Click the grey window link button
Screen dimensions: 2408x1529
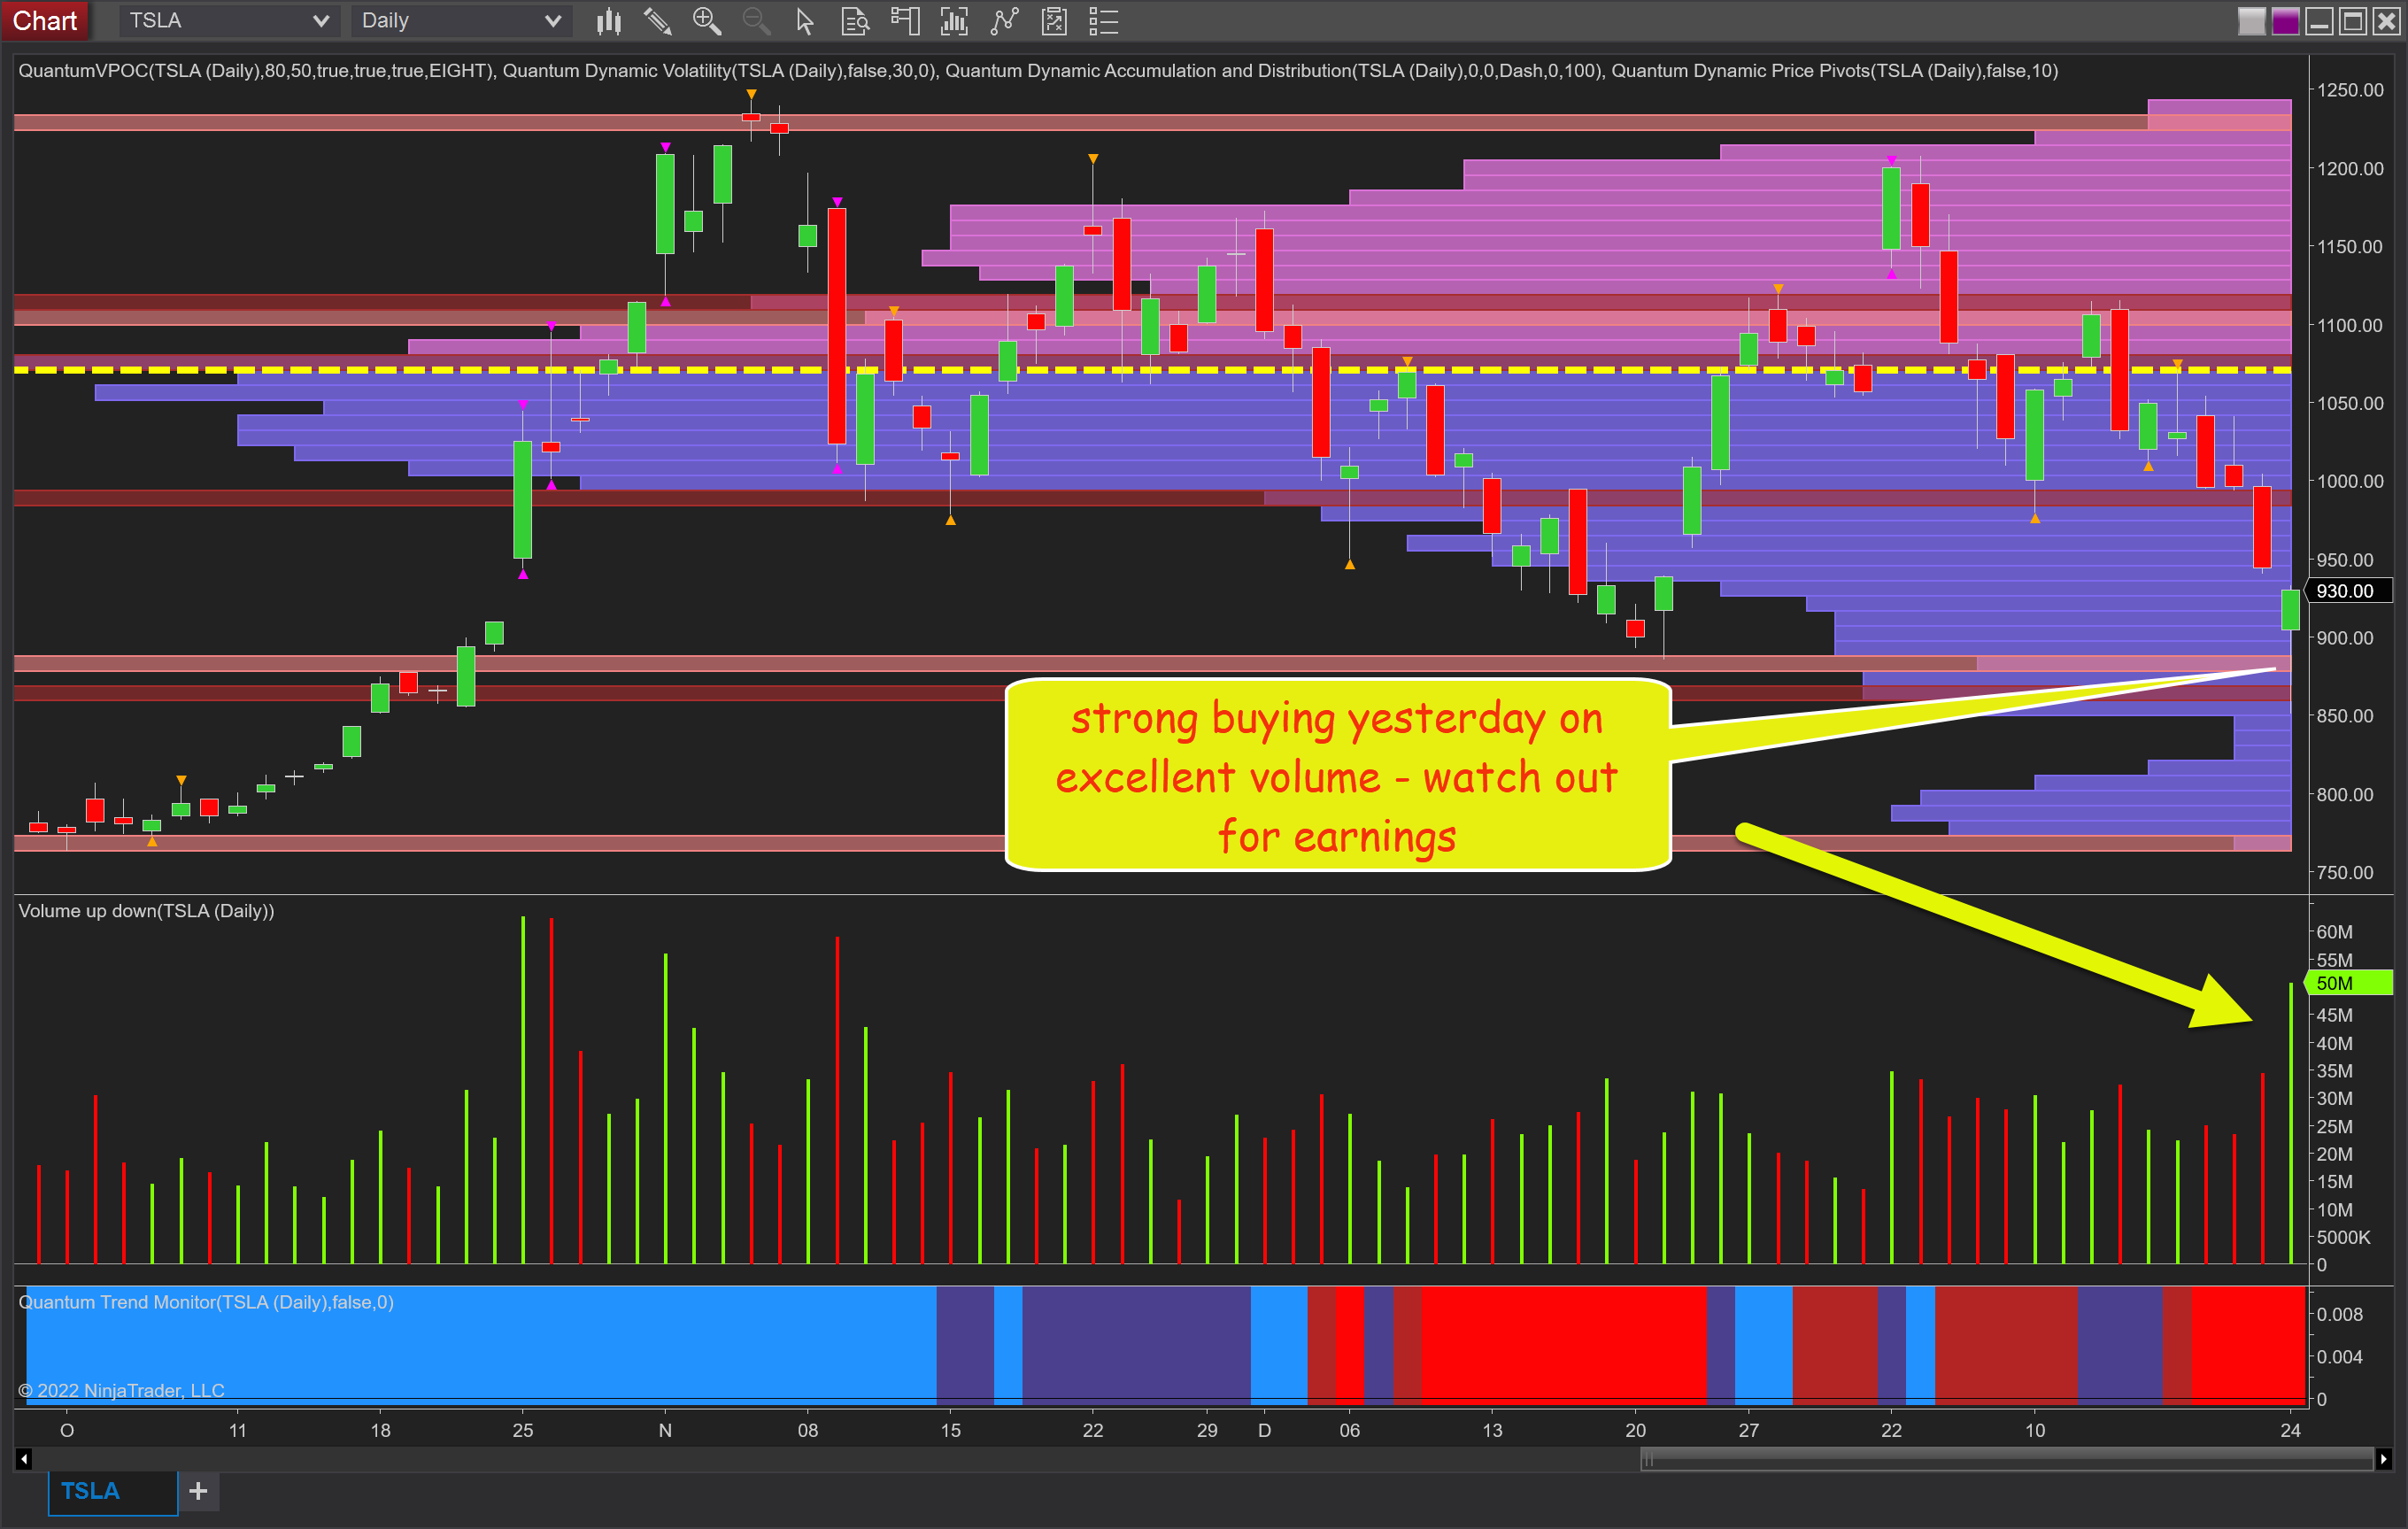click(2251, 21)
